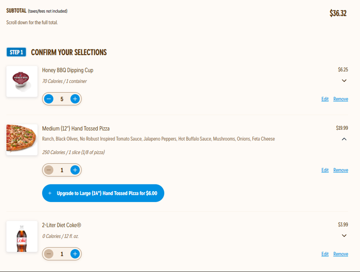Increase 2-Liter Diet Coke quantity
Viewport: 360px width, 272px height.
(75, 254)
